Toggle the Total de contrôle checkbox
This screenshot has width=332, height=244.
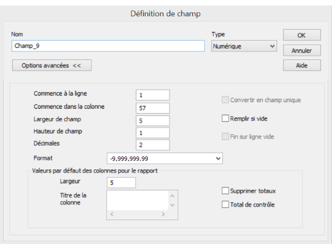pos(225,205)
